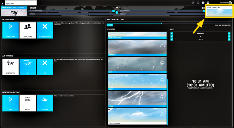234x128 pixels.
Task: Go to previous month before March
Action: pos(171,33)
